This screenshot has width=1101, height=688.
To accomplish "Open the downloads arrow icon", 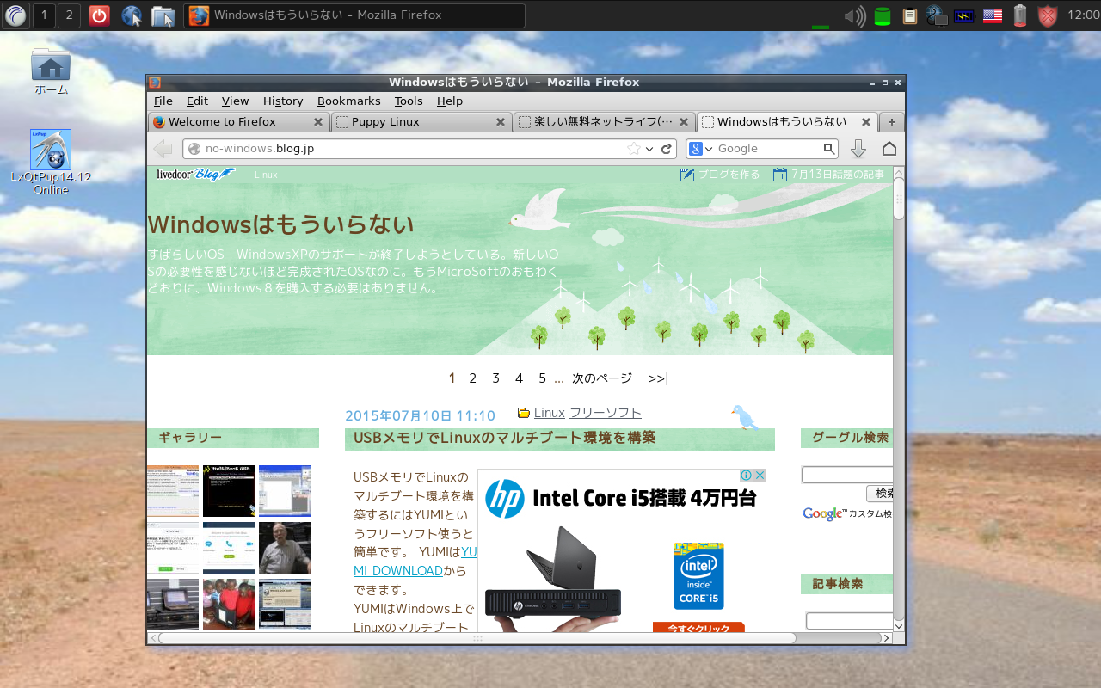I will pyautogui.click(x=858, y=149).
